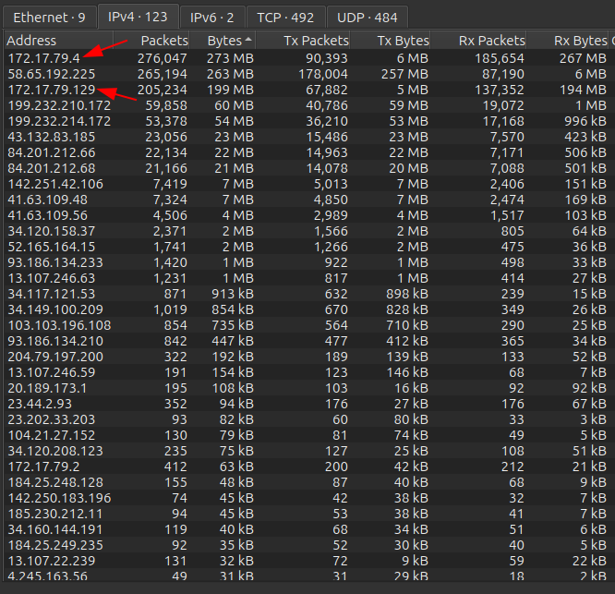The height and width of the screenshot is (594, 615).
Task: Switch to the Ethernet · 9 tab
Action: pos(49,17)
